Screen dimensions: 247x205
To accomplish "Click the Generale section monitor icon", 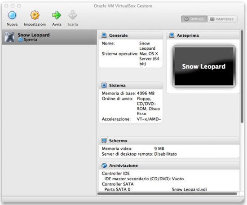I will pyautogui.click(x=104, y=35).
